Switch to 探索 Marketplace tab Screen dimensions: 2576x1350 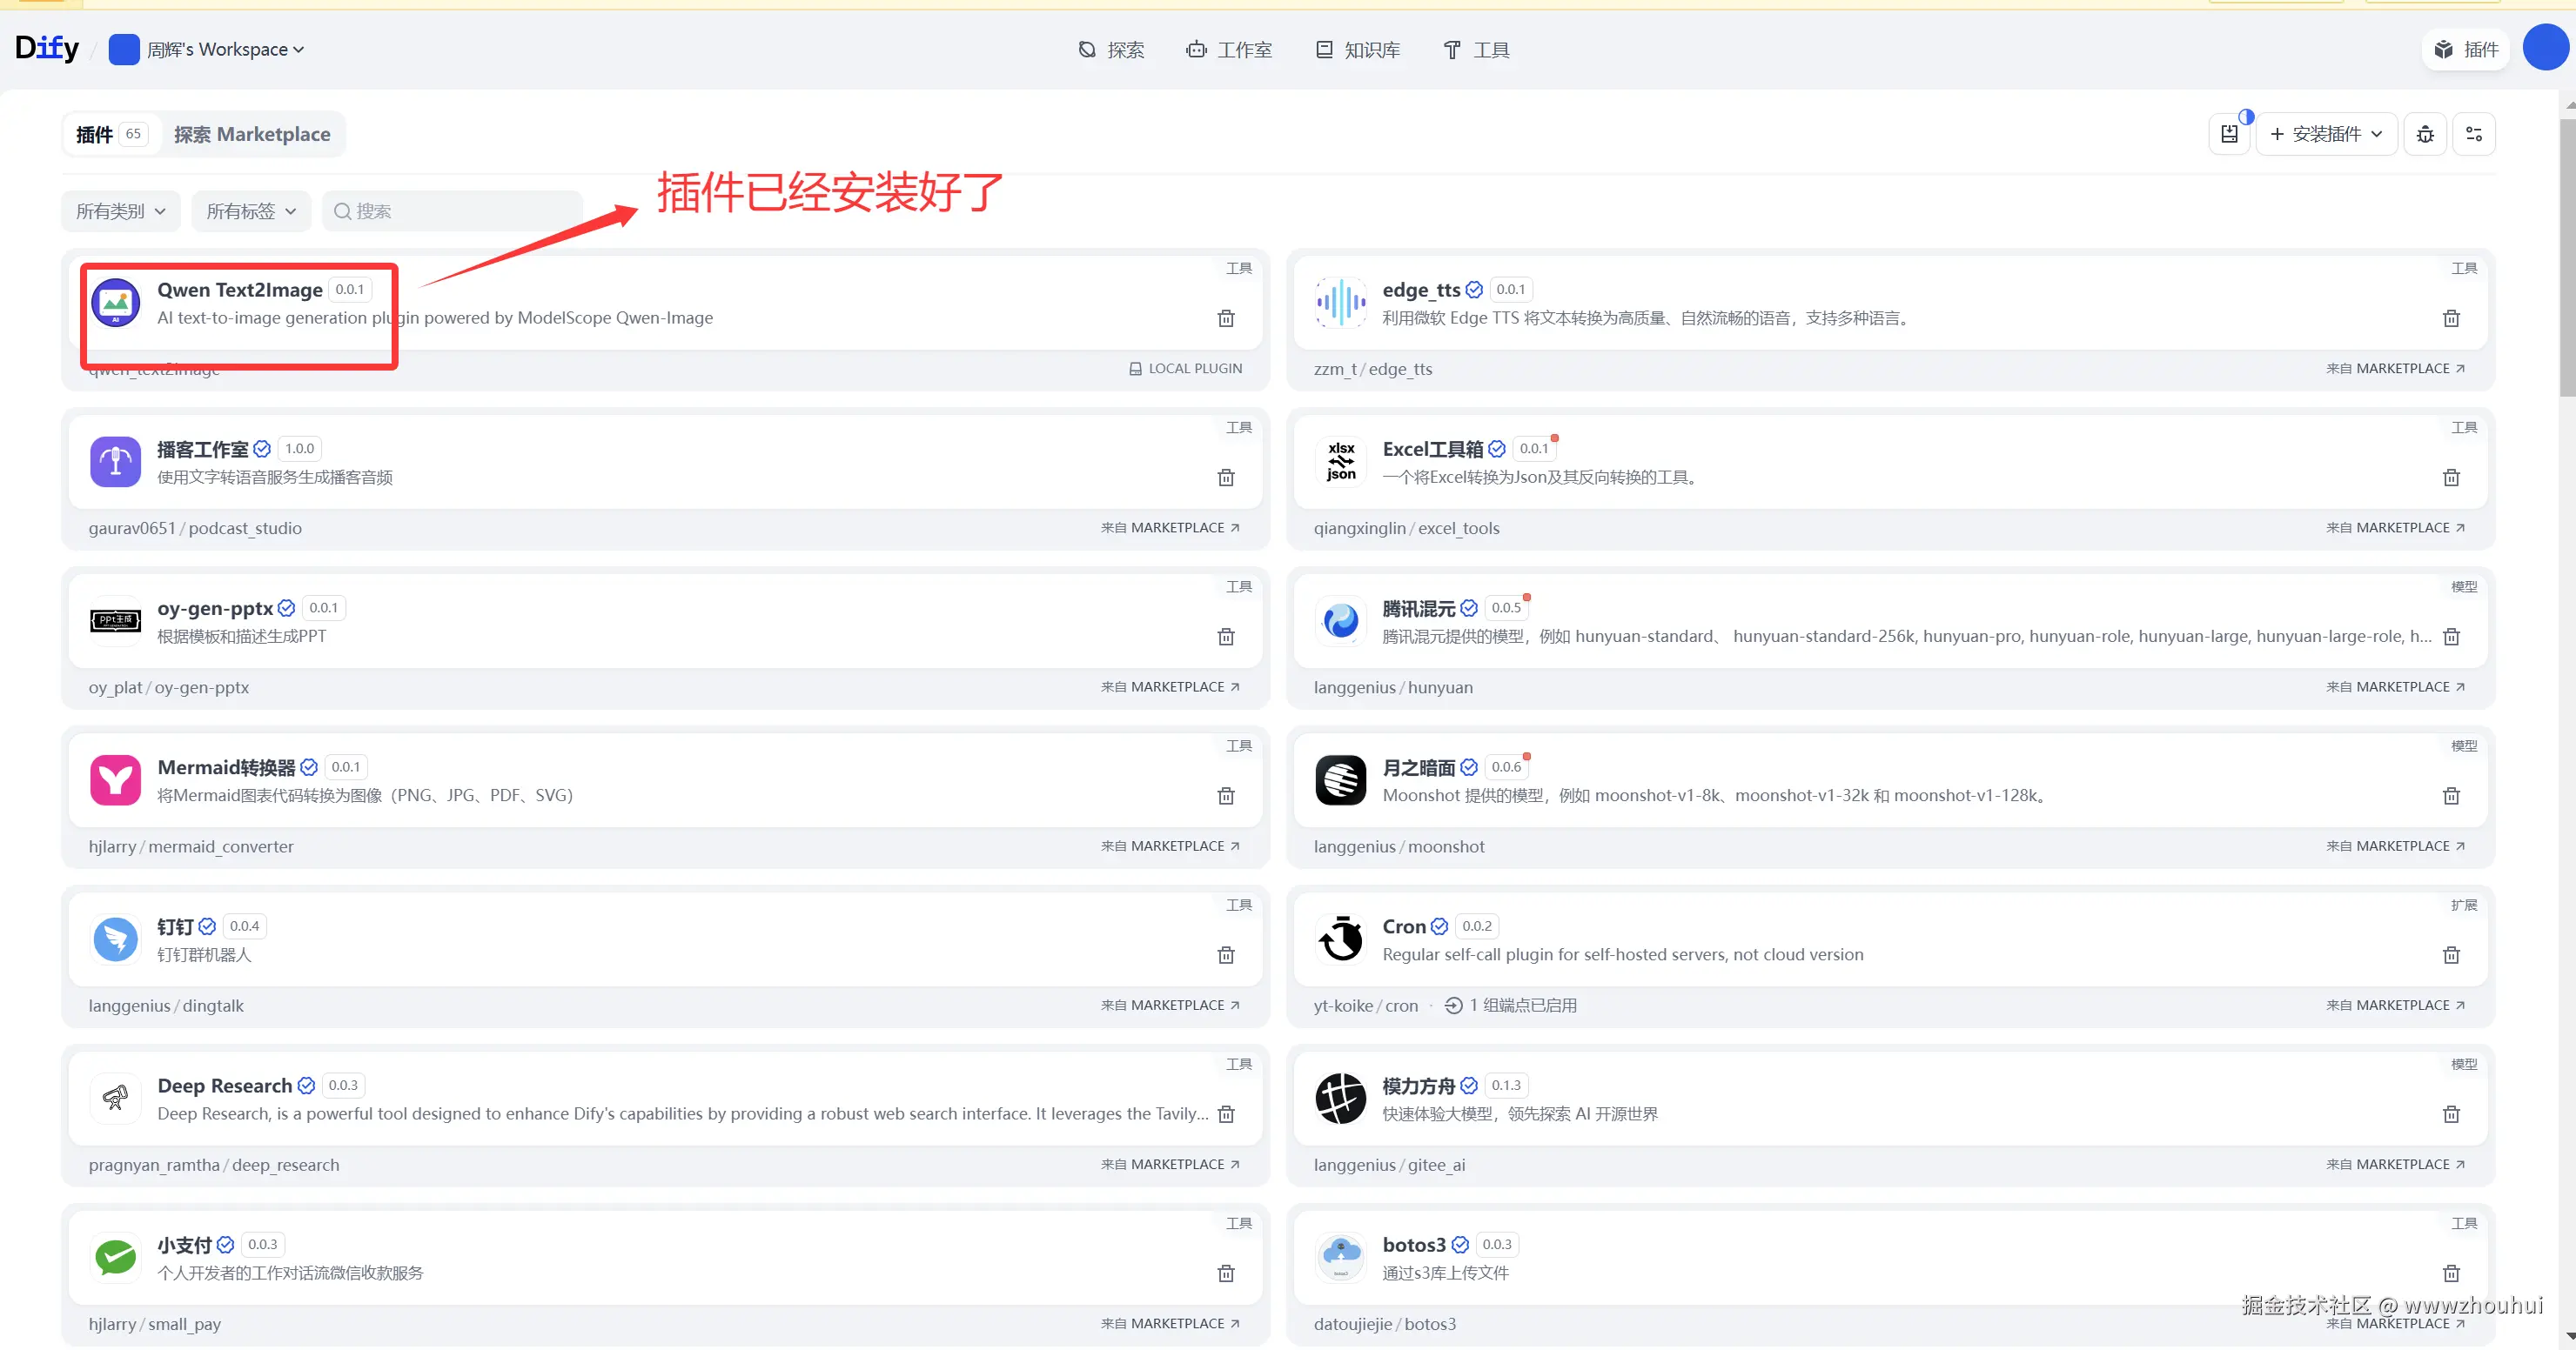click(x=252, y=134)
